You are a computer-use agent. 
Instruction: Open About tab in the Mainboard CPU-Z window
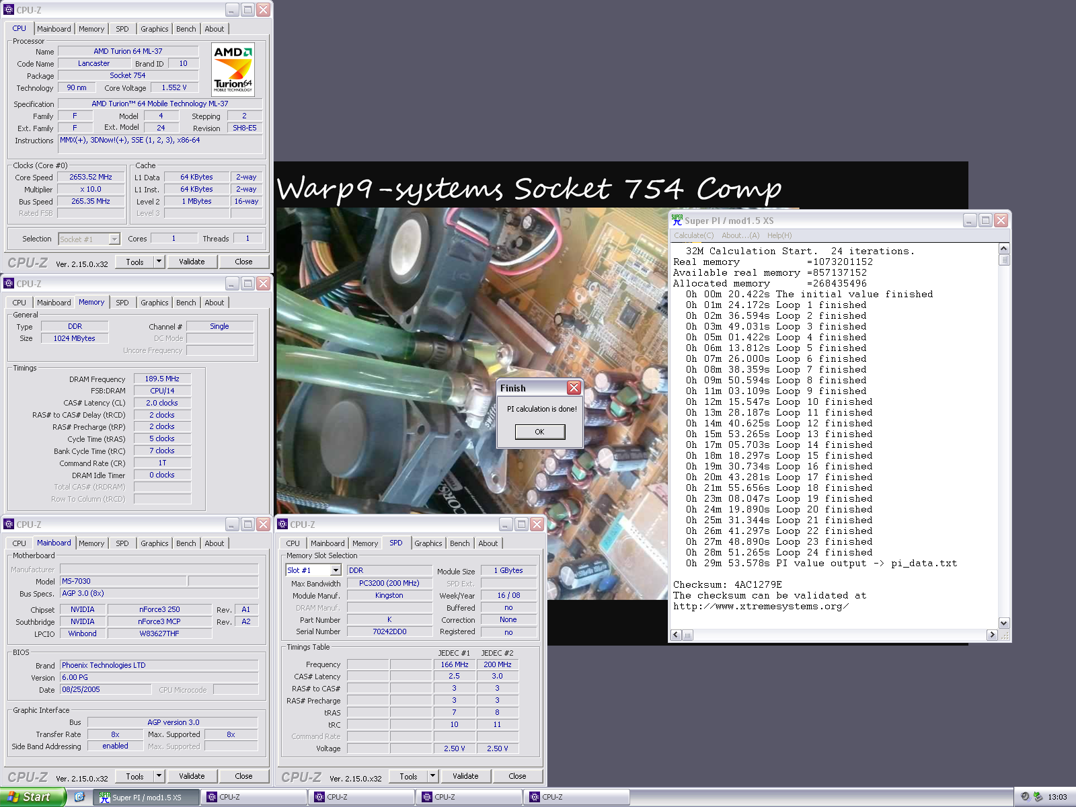[x=215, y=543]
